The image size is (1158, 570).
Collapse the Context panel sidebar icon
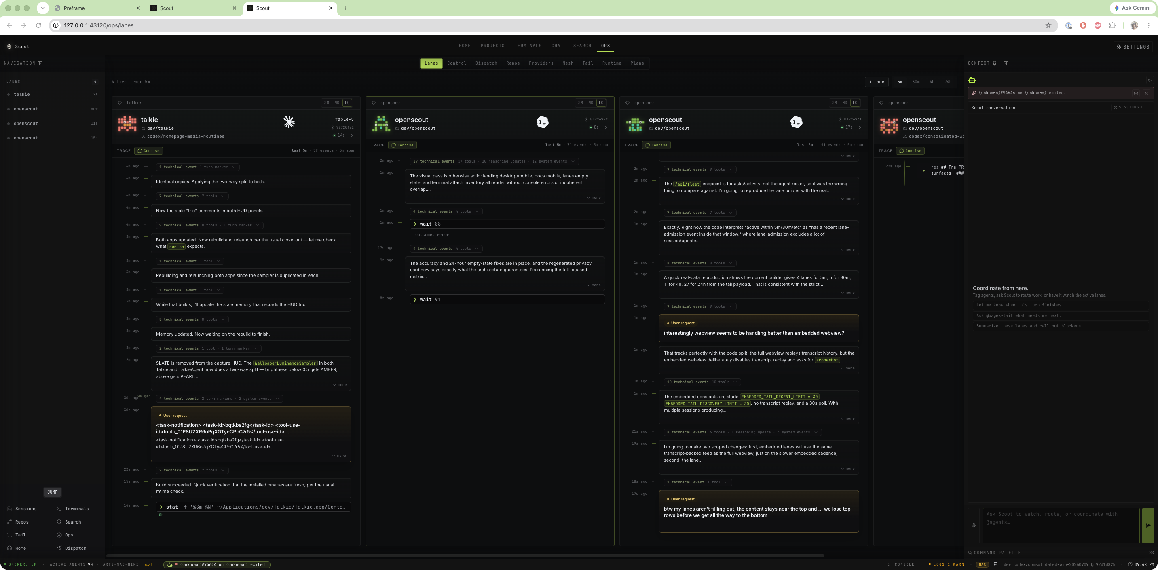1006,63
